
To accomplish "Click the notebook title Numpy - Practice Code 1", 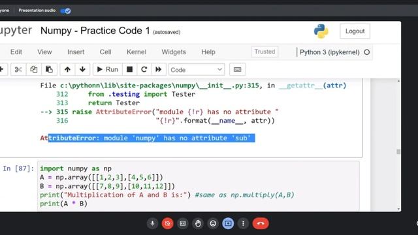I will [x=95, y=31].
